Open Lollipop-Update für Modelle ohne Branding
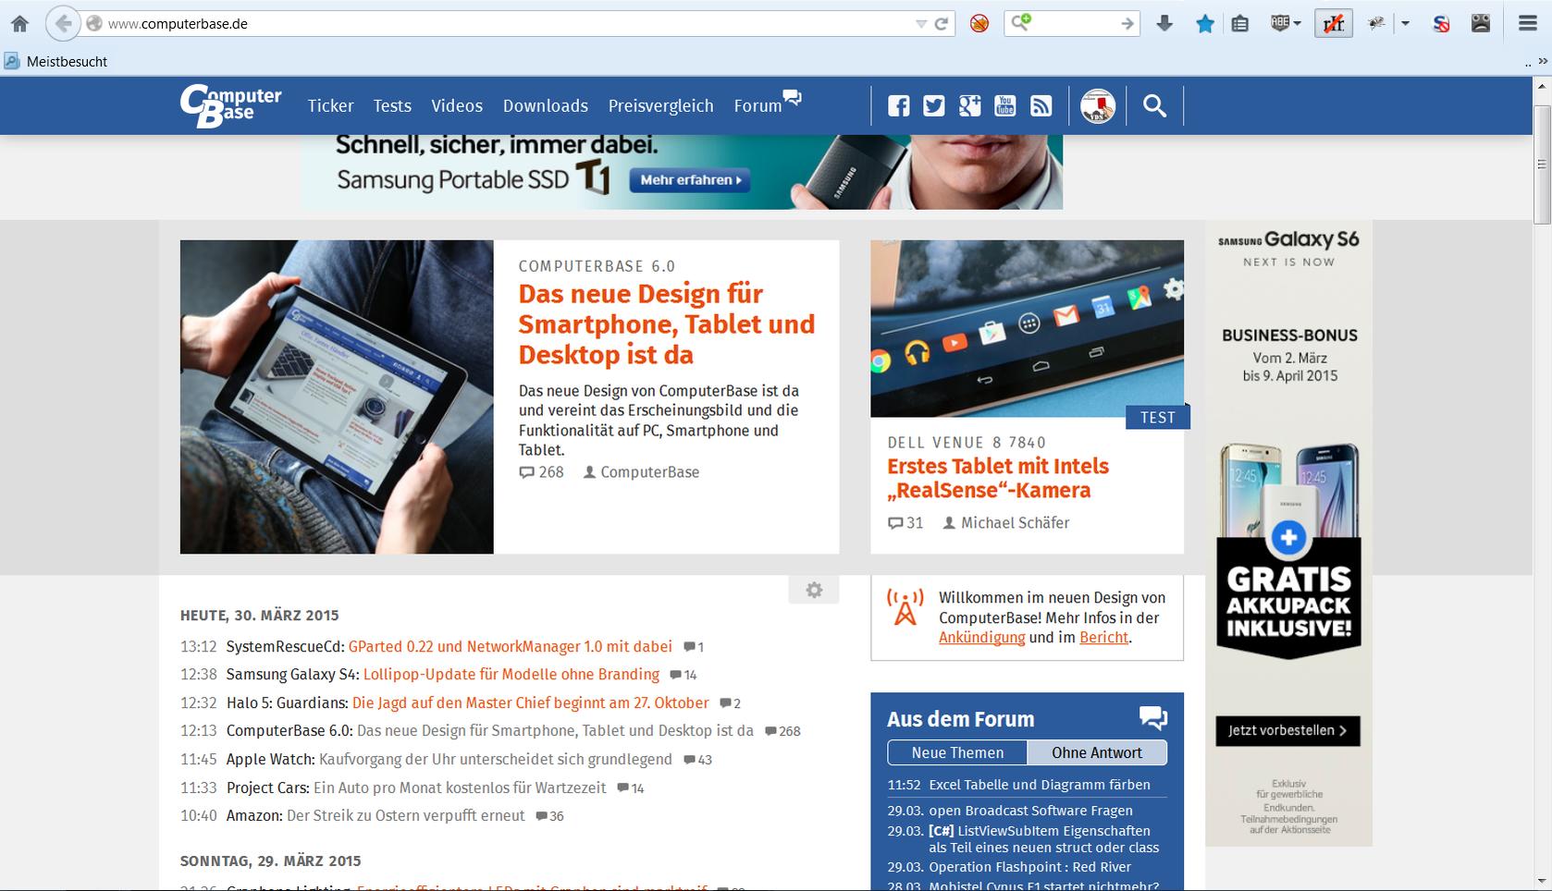Screen dimensions: 1552x891 [511, 675]
